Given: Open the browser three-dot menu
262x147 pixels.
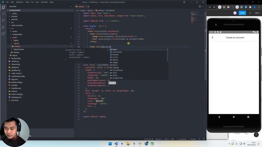Looking at the screenshot, I should (x=259, y=7).
